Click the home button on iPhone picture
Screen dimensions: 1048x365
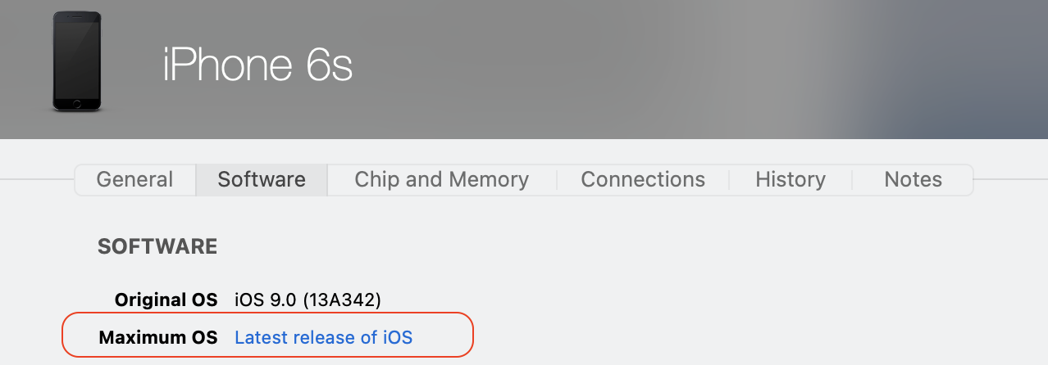pyautogui.click(x=77, y=104)
